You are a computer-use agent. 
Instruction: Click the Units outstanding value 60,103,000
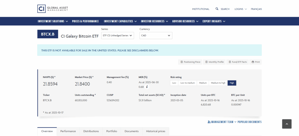coord(81,100)
